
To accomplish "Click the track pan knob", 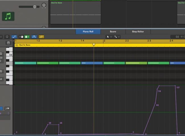I will (44, 5).
